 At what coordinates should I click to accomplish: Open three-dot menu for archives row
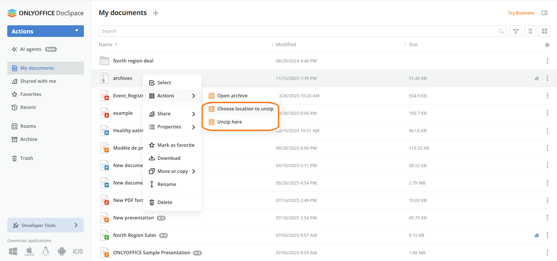pyautogui.click(x=547, y=78)
